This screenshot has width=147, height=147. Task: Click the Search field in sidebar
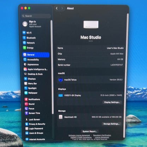[36, 16]
